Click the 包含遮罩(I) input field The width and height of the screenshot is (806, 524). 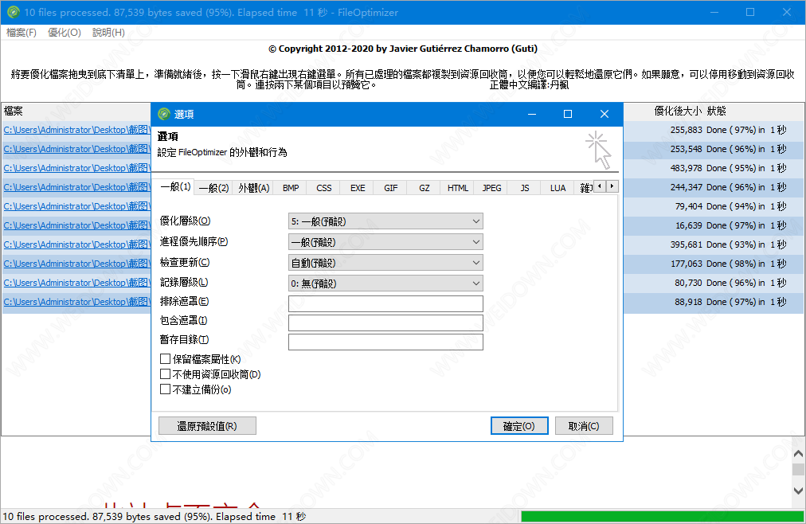coord(385,323)
